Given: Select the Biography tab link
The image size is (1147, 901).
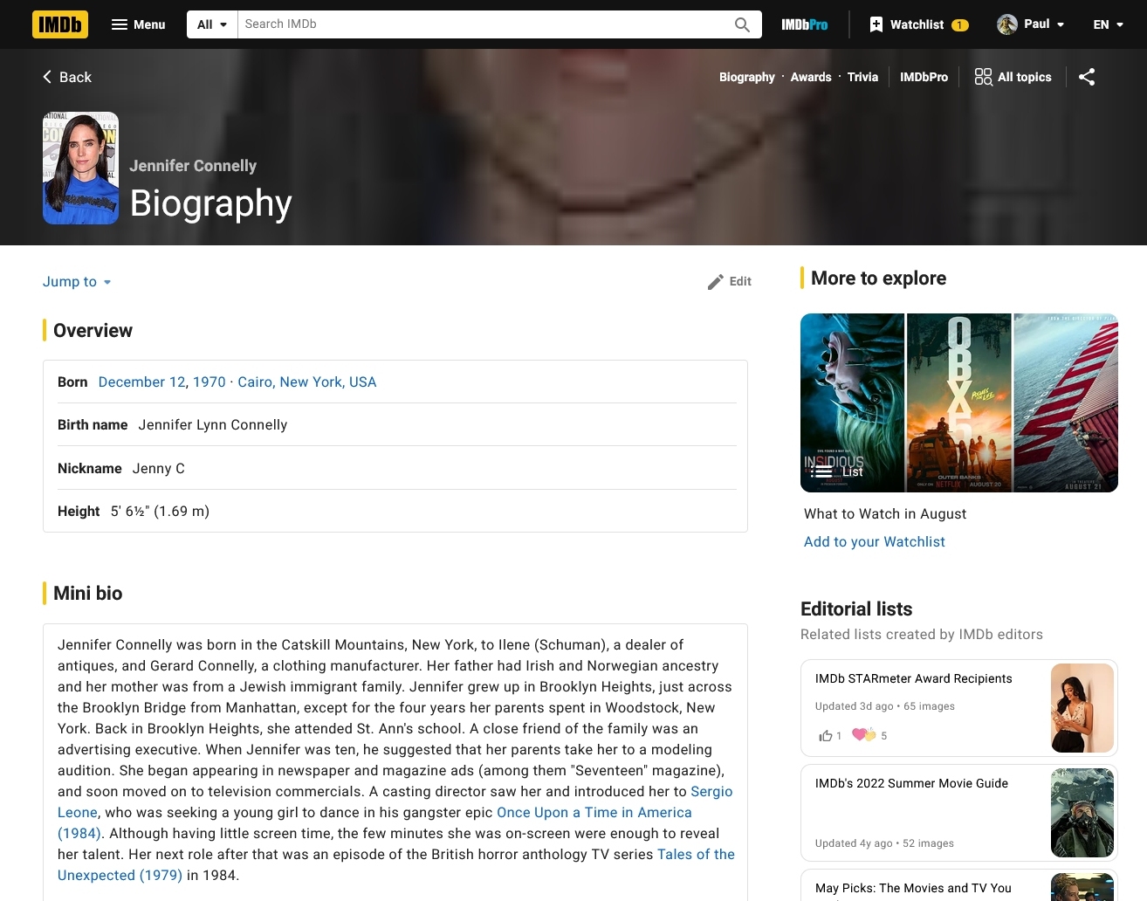Looking at the screenshot, I should pos(747,77).
